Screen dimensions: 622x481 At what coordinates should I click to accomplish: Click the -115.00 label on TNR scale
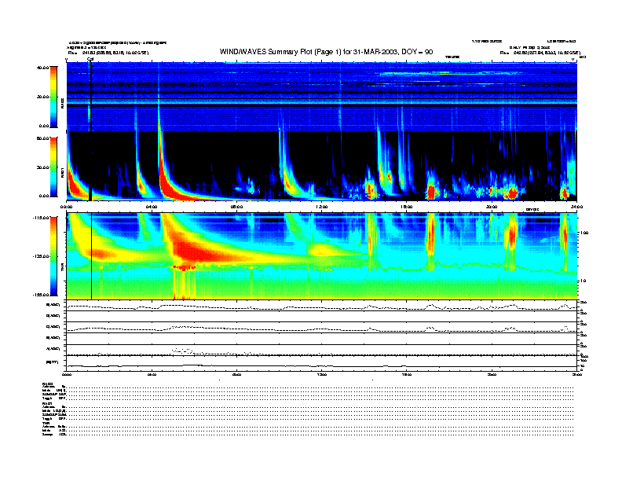[x=42, y=218]
